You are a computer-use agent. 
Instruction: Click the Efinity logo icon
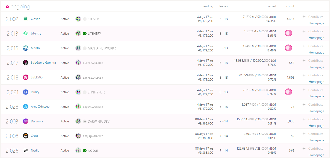pyautogui.click(x=26, y=92)
